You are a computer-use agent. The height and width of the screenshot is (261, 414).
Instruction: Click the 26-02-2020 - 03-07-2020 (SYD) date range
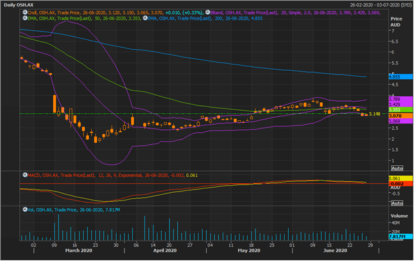pos(381,4)
